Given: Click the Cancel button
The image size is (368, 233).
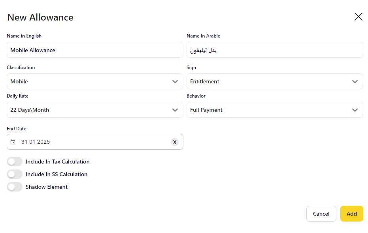Looking at the screenshot, I should (321, 214).
